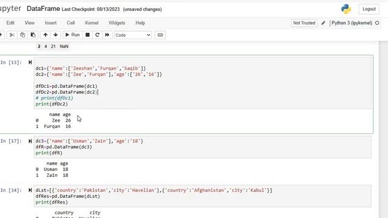Image resolution: width=388 pixels, height=218 pixels.
Task: Click the Python logo icon
Action: coord(346,9)
